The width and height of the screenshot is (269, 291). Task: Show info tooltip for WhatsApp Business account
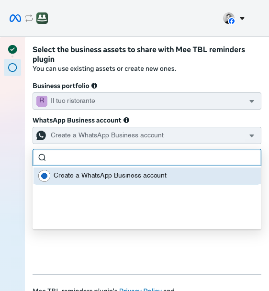pos(126,120)
